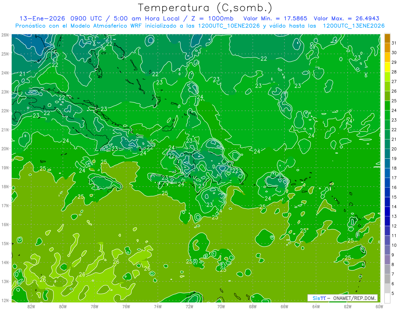Click the color scale label 17

(x=394, y=178)
